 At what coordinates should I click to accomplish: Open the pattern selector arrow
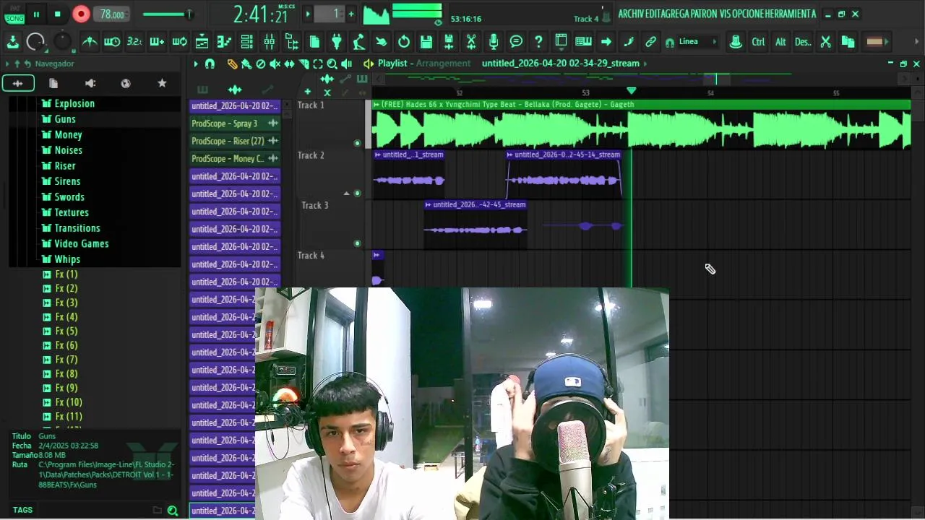[x=308, y=14]
